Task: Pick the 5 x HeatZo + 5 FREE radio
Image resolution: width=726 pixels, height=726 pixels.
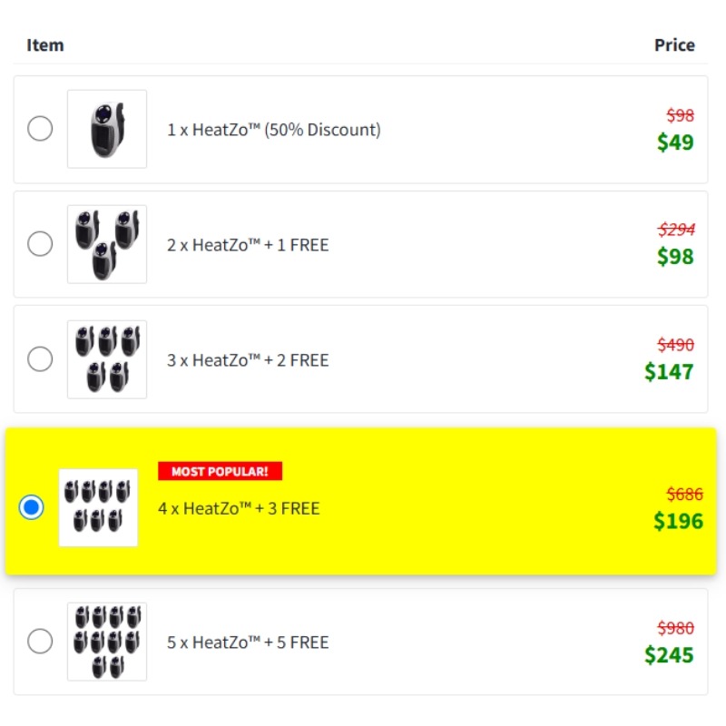Action: (40, 642)
